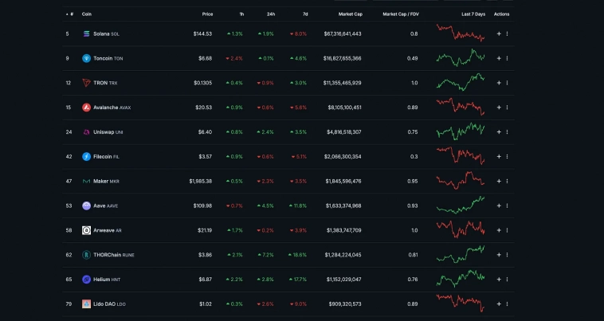Click the Arweave logo icon
Screen dimensions: 604x321
point(86,230)
